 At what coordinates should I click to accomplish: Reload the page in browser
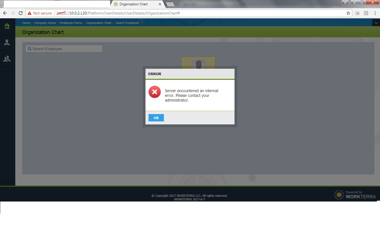20,13
